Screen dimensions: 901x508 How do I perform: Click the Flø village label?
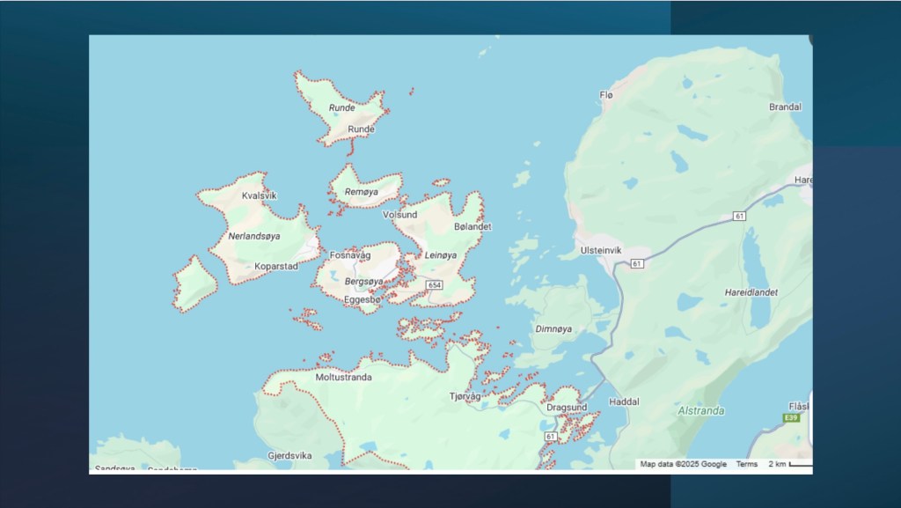[x=605, y=94]
